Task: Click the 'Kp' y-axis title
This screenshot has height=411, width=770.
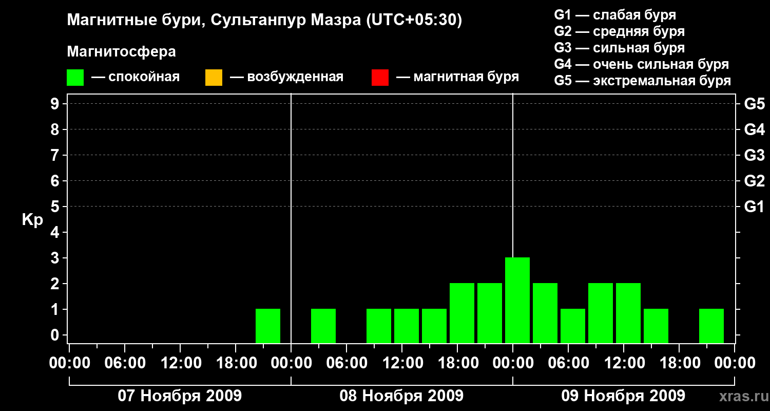Action: click(32, 220)
